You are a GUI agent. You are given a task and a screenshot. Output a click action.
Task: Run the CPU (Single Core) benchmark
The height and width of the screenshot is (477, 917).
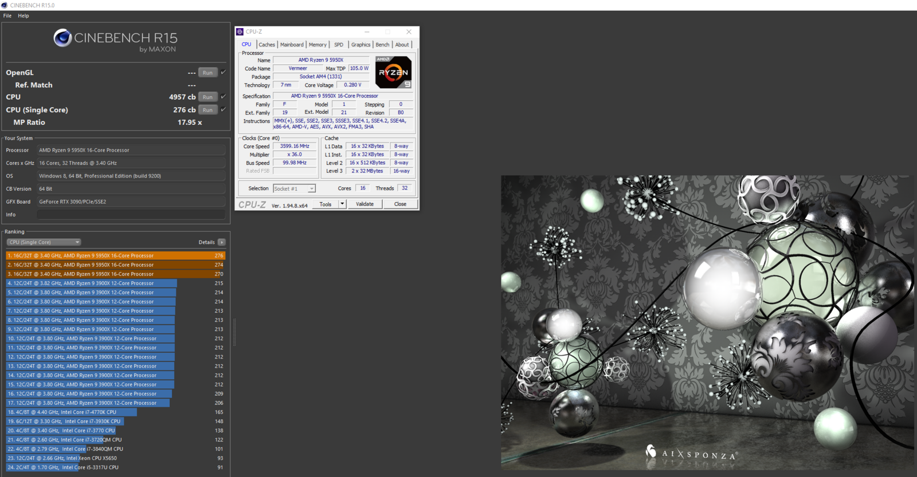coord(207,110)
